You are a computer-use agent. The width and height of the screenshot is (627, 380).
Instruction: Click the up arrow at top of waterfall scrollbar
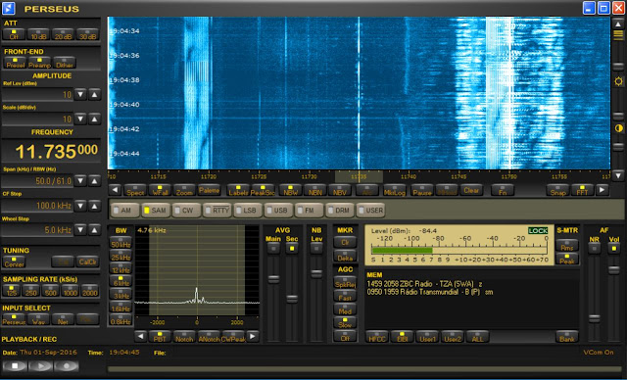point(618,24)
